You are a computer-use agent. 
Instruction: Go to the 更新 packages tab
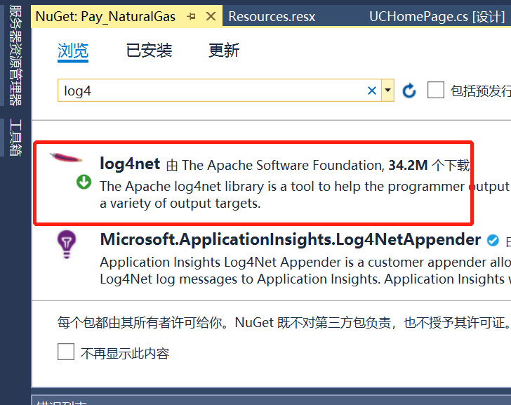tap(223, 51)
